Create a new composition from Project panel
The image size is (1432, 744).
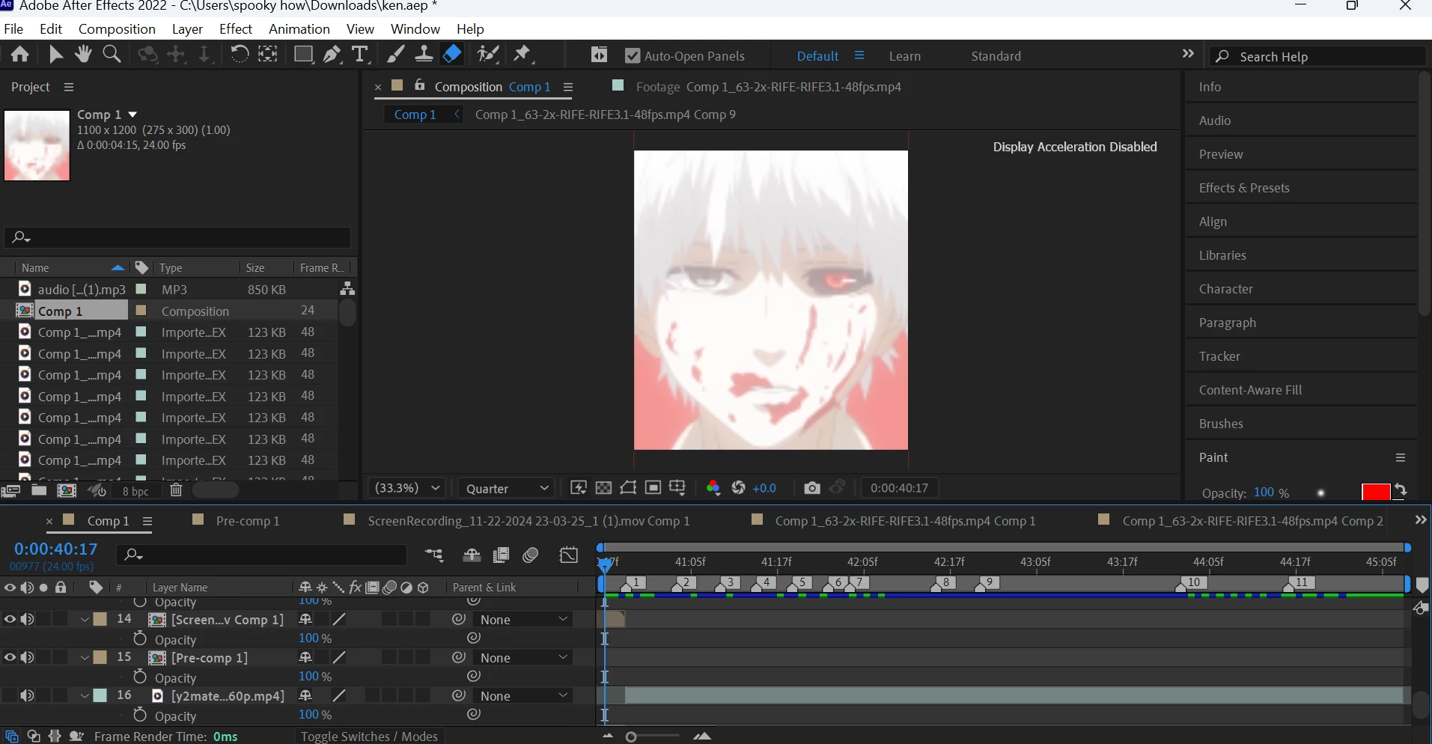[67, 490]
